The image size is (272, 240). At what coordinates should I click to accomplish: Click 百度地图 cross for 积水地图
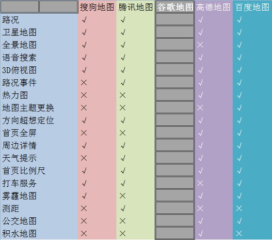(239, 234)
